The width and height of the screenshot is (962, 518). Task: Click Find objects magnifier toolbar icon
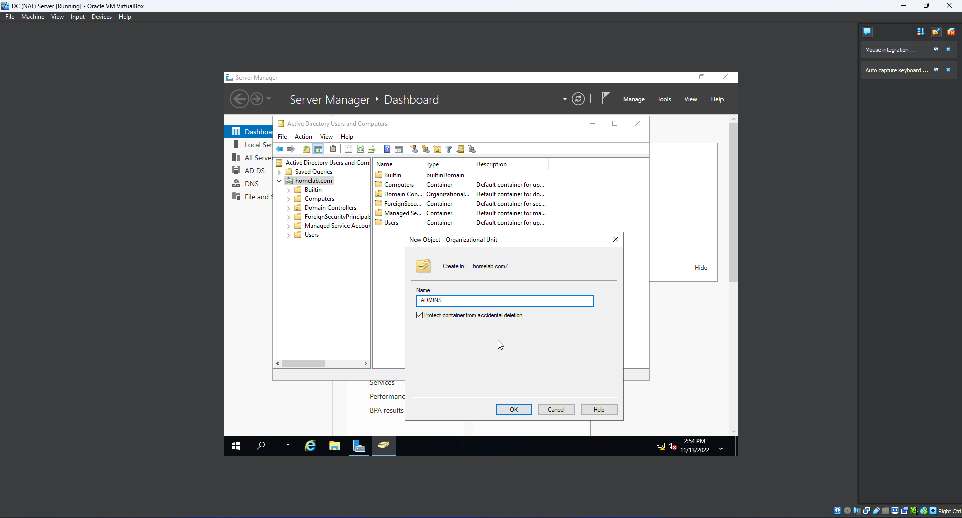(460, 149)
